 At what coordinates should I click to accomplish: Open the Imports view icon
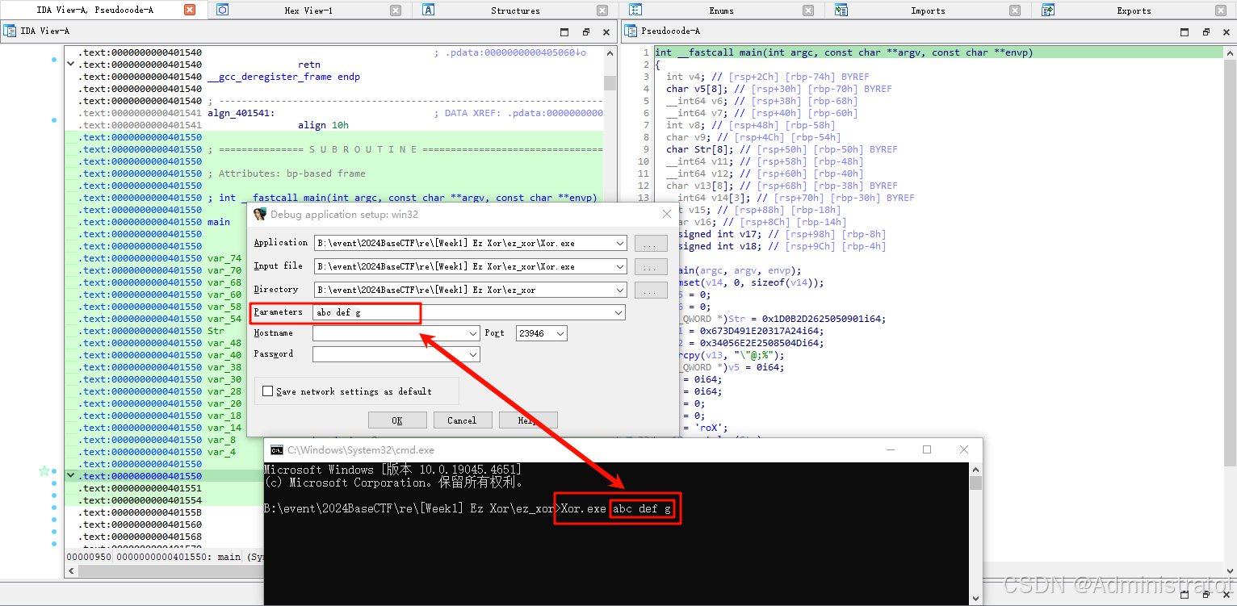841,10
